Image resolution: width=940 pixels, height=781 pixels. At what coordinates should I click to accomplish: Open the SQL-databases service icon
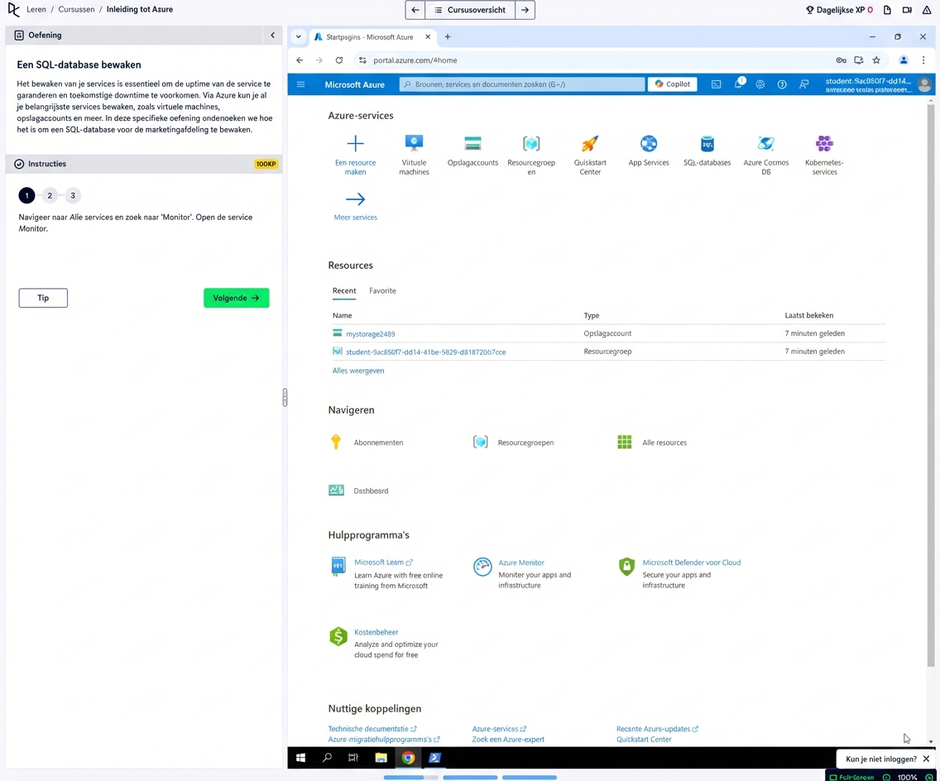pos(707,144)
